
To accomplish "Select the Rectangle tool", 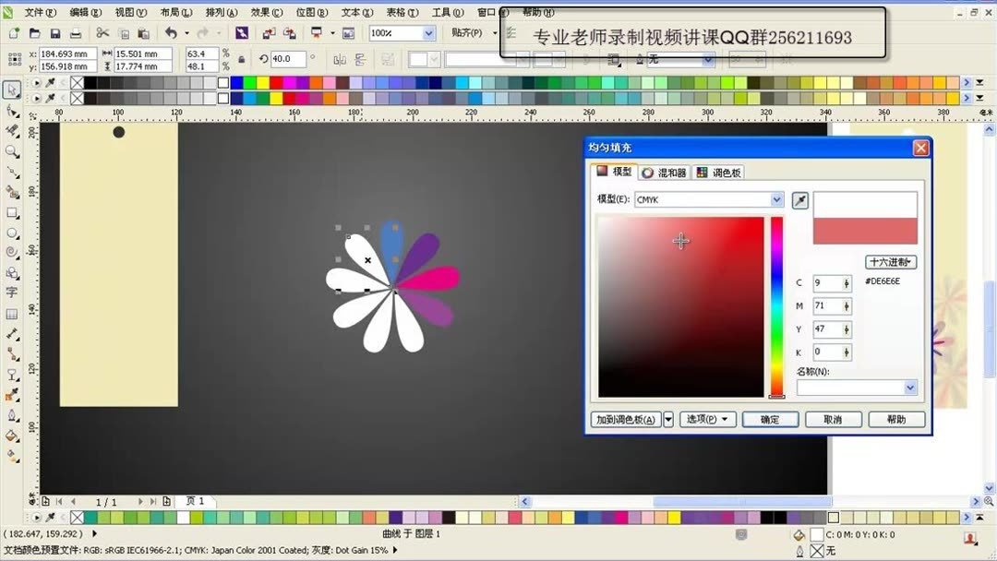I will (12, 213).
